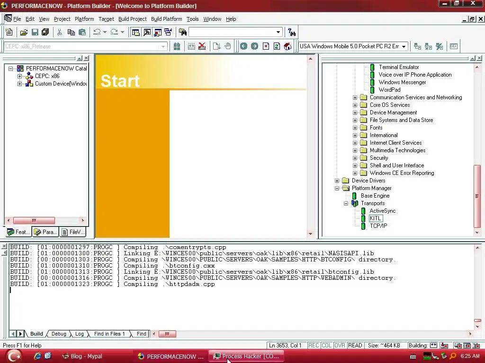Open the Undo history dropdown arrow
This screenshot has height=363, width=485.
coord(105,32)
